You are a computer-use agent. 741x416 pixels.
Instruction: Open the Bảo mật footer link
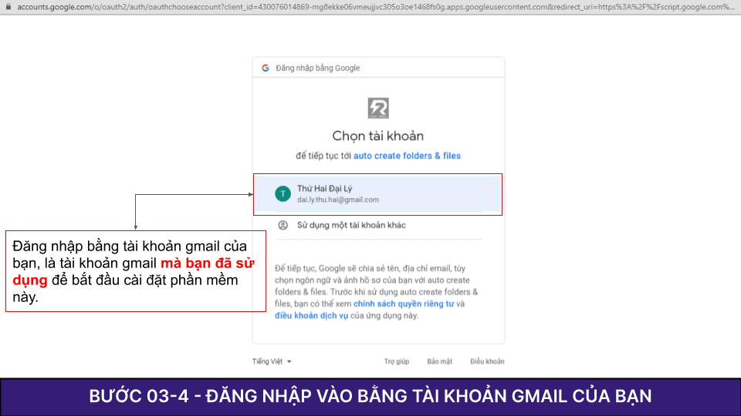tap(439, 361)
